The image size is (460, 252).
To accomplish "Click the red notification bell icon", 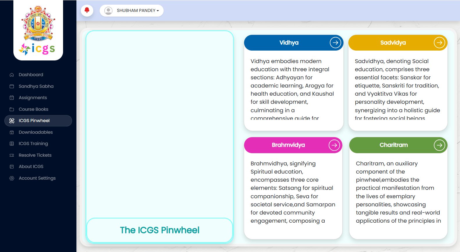I will 87,10.
